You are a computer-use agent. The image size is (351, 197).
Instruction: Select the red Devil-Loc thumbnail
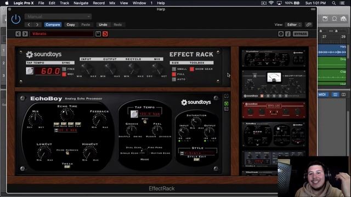[x=274, y=110]
